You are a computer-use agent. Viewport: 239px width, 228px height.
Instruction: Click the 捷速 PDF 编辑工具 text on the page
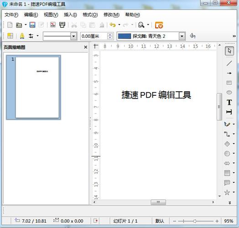pos(156,95)
